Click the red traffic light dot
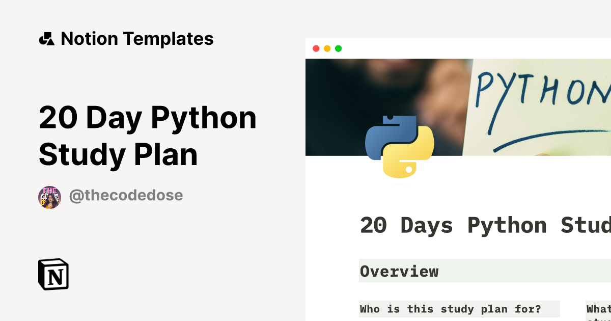This screenshot has width=611, height=321. [x=317, y=48]
